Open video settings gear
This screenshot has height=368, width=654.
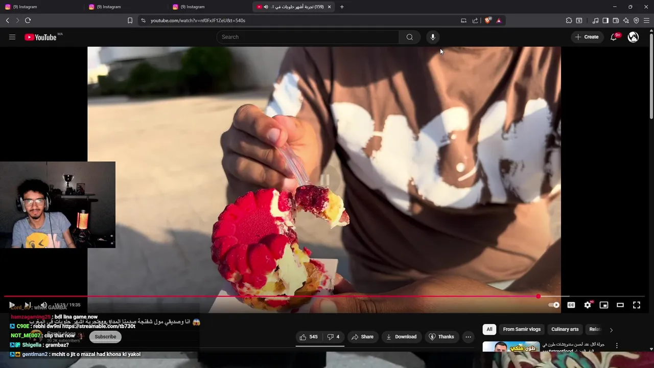(588, 305)
